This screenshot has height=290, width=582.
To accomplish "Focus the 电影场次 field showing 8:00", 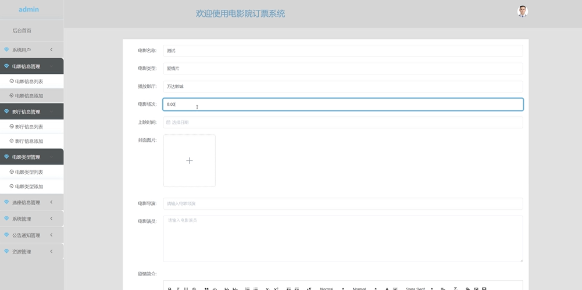I will tap(343, 104).
